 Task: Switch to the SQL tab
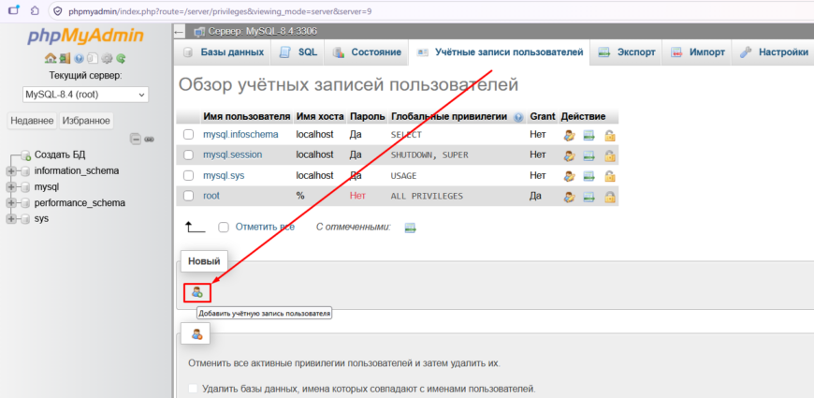coord(298,52)
